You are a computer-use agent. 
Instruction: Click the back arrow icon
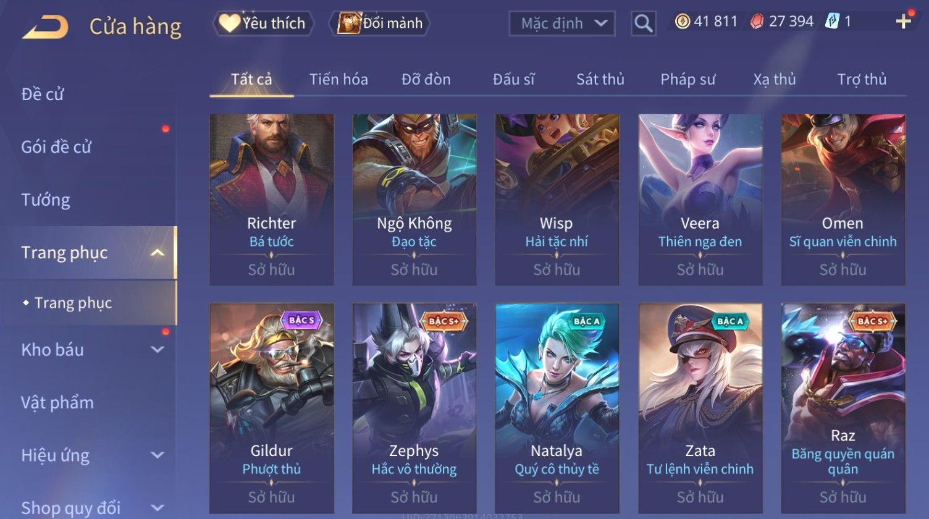pos(44,27)
